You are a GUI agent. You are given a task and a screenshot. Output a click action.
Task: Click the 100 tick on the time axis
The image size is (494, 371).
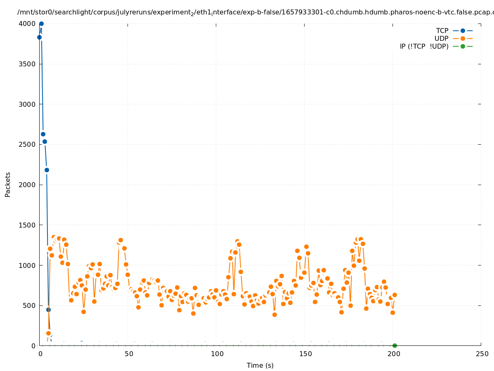point(216,354)
